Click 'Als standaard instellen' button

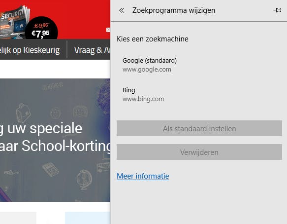[199, 128]
